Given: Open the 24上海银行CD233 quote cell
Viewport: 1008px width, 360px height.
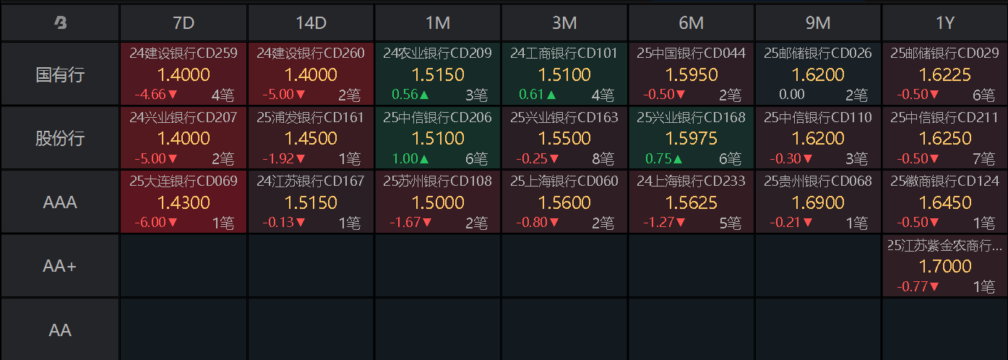Looking at the screenshot, I should tap(691, 202).
